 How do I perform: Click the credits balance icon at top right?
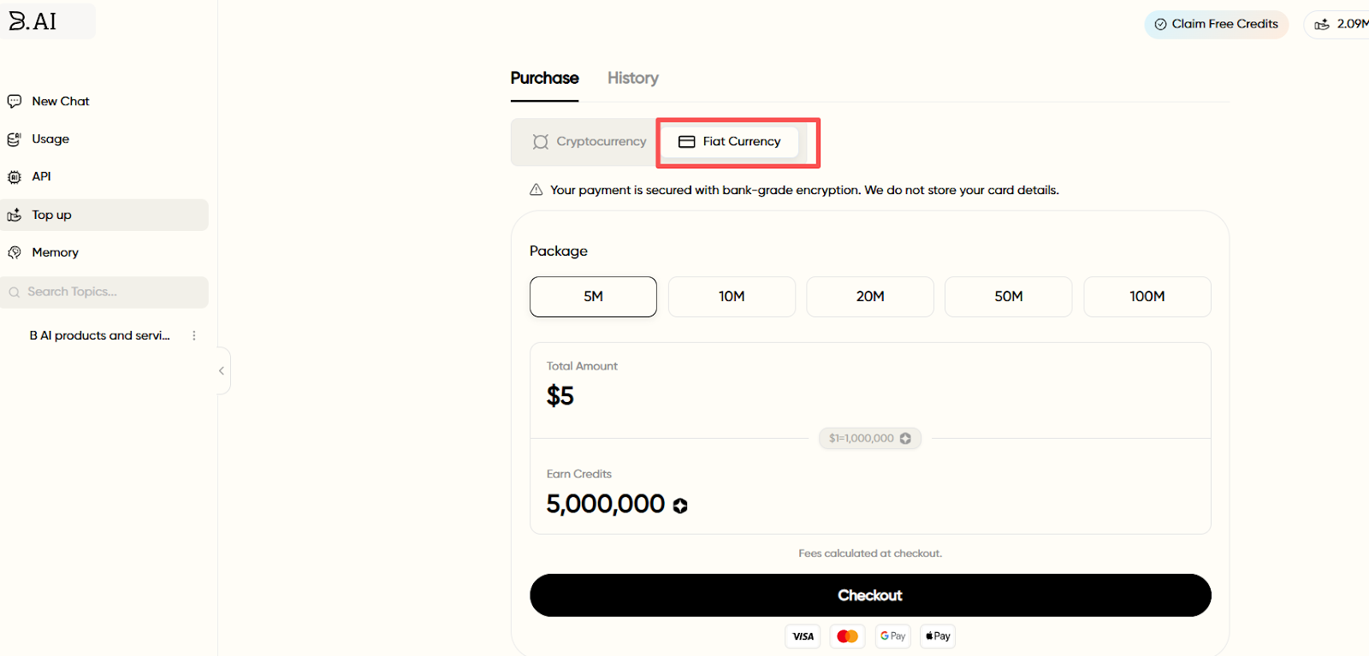1322,24
